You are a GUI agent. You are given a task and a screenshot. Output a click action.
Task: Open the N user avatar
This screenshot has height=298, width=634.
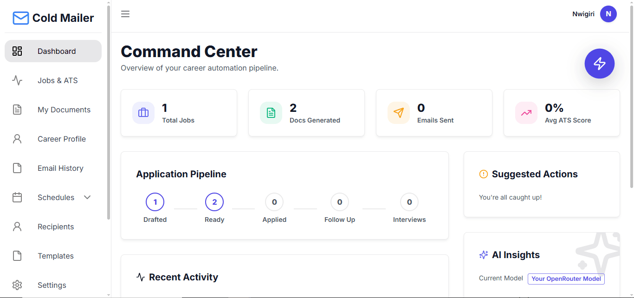pos(608,14)
